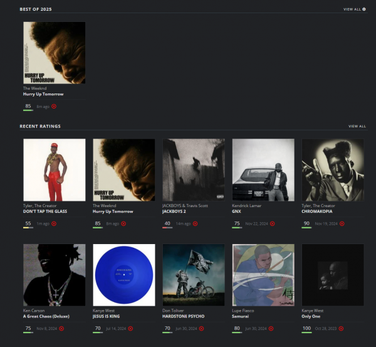376x347 pixels.
Task: Click View All in Best of 2025 section
Action: 352,9
